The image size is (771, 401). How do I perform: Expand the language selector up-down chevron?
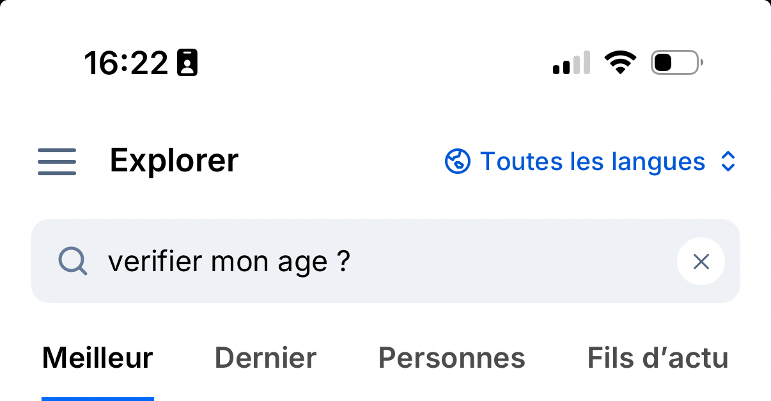[x=728, y=161]
